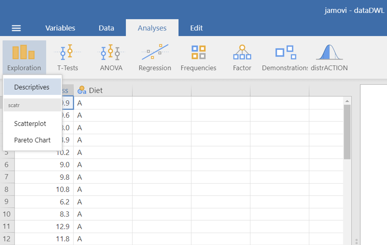Open the ANOVA analysis menu
387x245 pixels.
[111, 57]
